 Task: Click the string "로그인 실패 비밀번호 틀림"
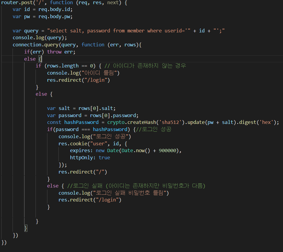point(129,193)
